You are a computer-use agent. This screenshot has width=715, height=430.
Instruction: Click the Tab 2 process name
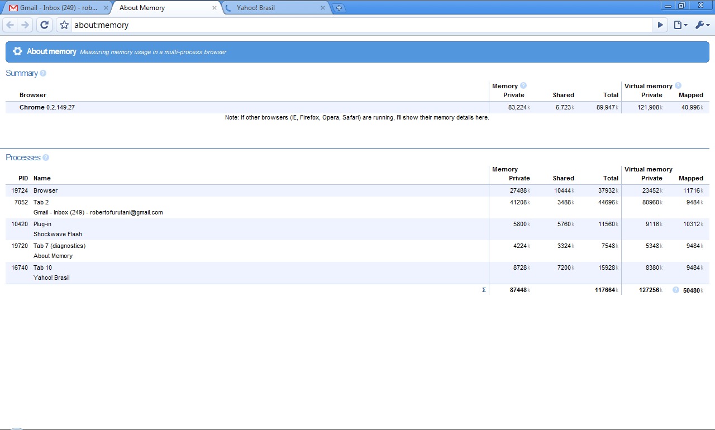click(x=41, y=202)
